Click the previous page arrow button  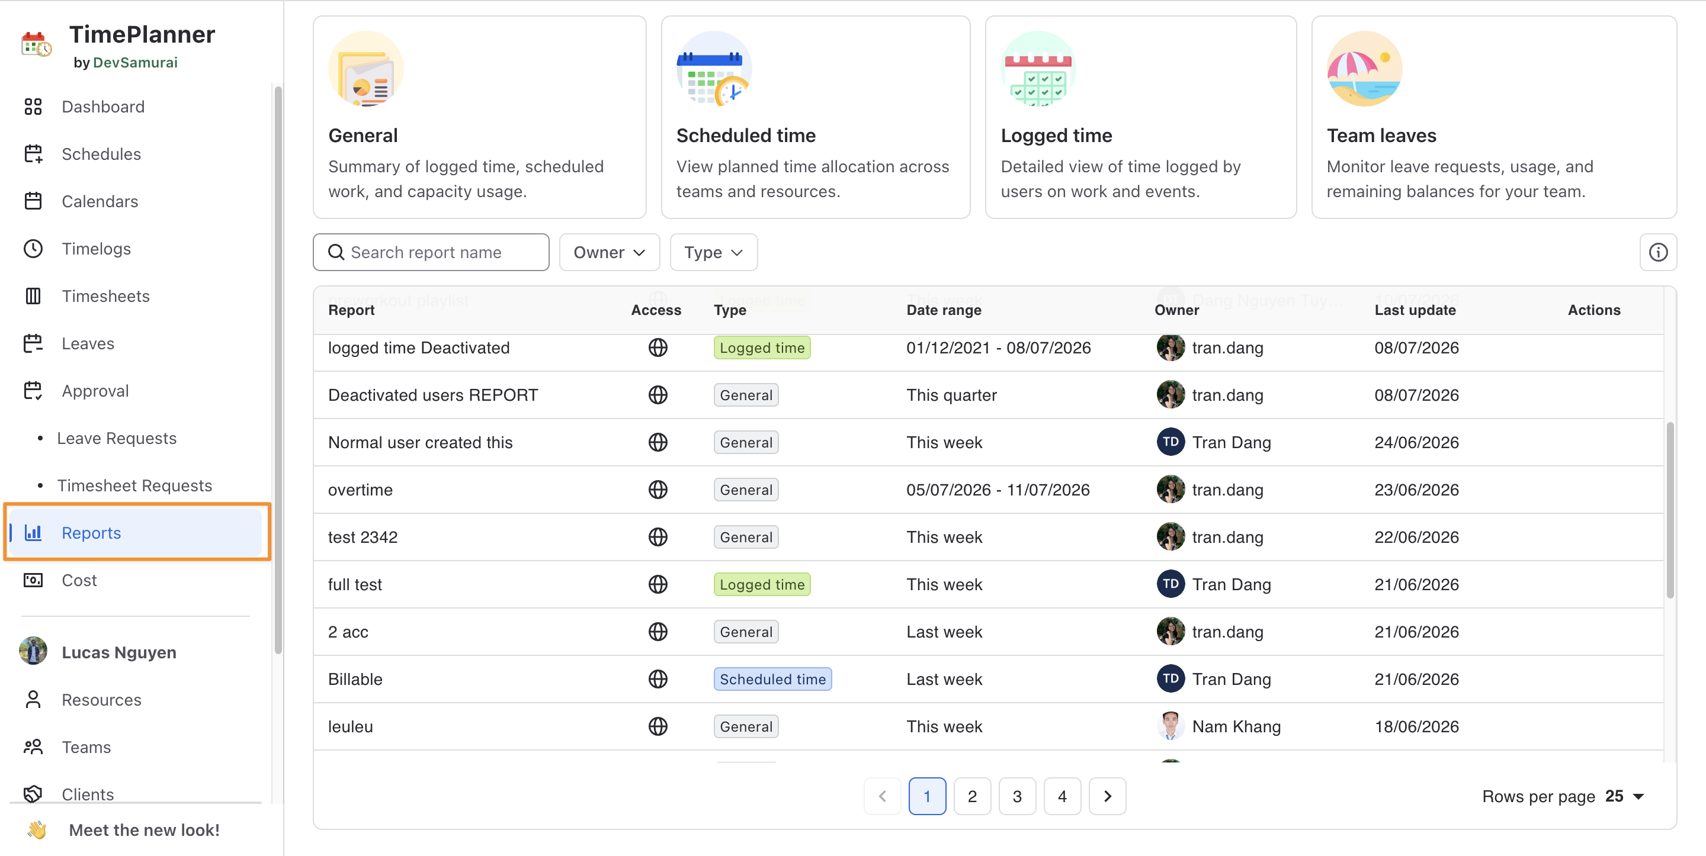point(882,796)
